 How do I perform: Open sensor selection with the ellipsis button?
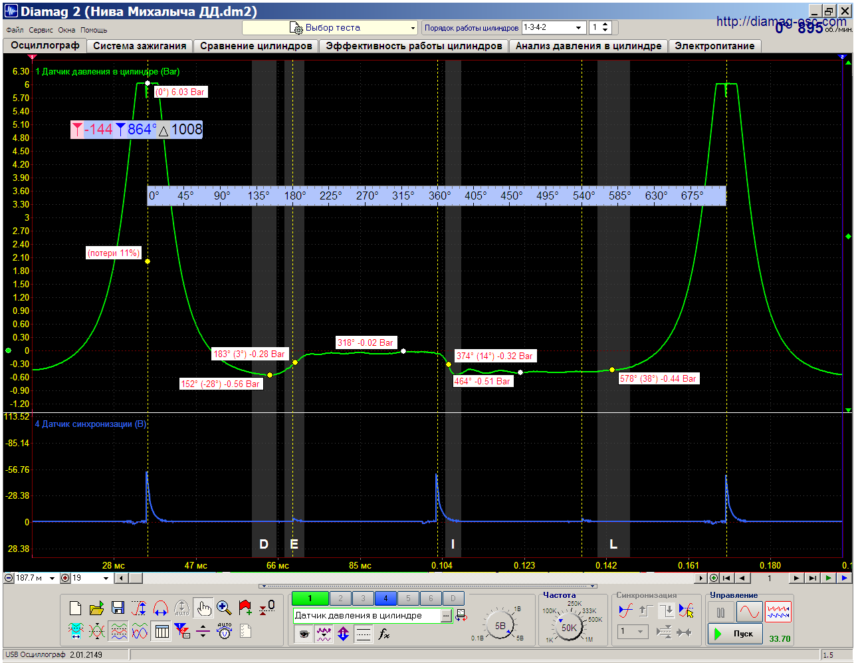[x=446, y=616]
